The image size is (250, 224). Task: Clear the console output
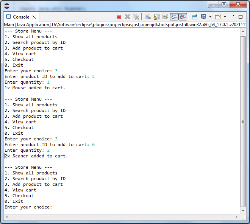(148, 17)
